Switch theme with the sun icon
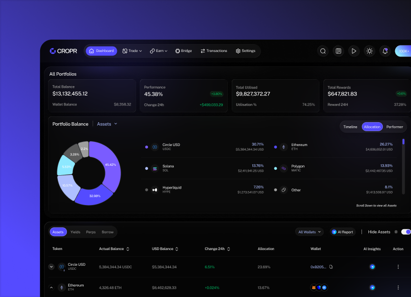Viewport: 411px width, 297px height. coord(369,51)
